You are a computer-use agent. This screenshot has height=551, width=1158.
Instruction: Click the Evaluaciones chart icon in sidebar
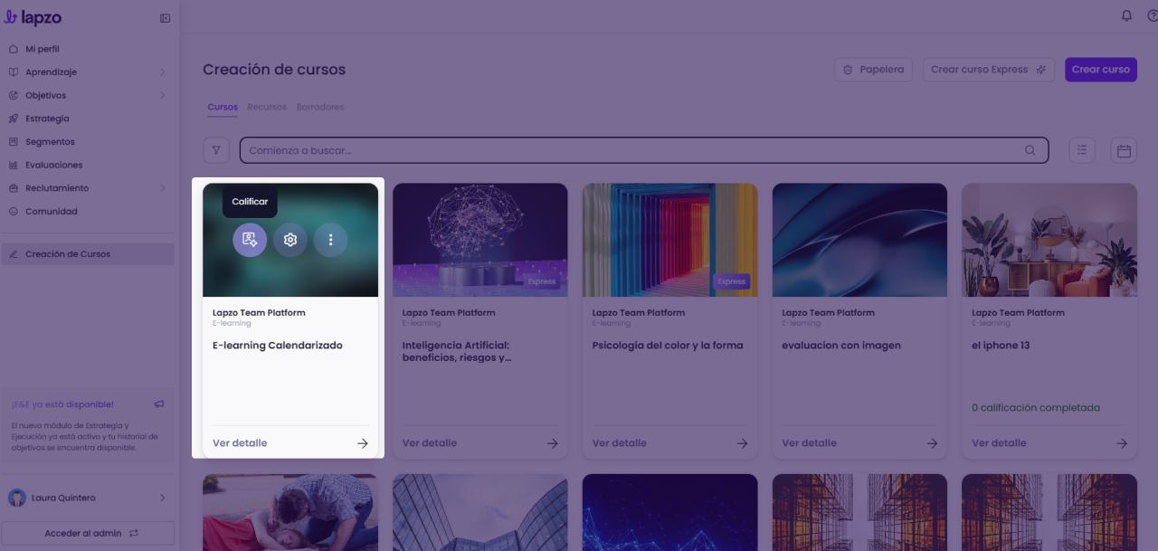(14, 166)
